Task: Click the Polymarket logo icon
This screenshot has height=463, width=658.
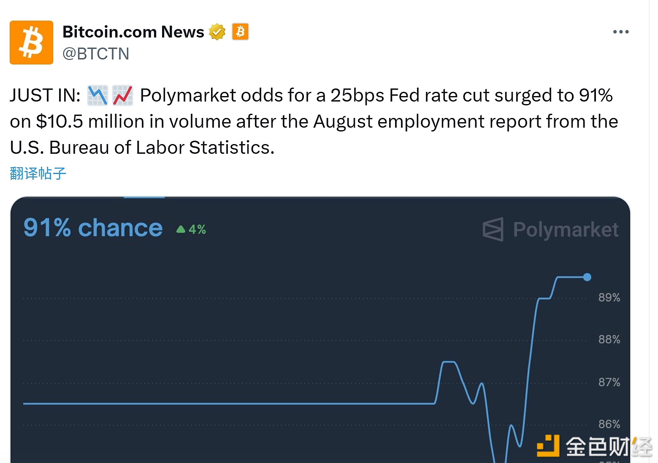Action: [x=493, y=230]
